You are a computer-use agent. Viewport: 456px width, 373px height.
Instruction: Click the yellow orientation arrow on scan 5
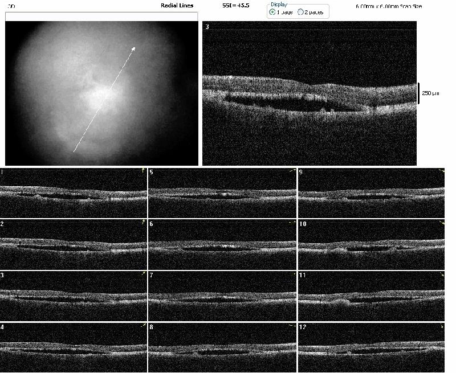[292, 170]
